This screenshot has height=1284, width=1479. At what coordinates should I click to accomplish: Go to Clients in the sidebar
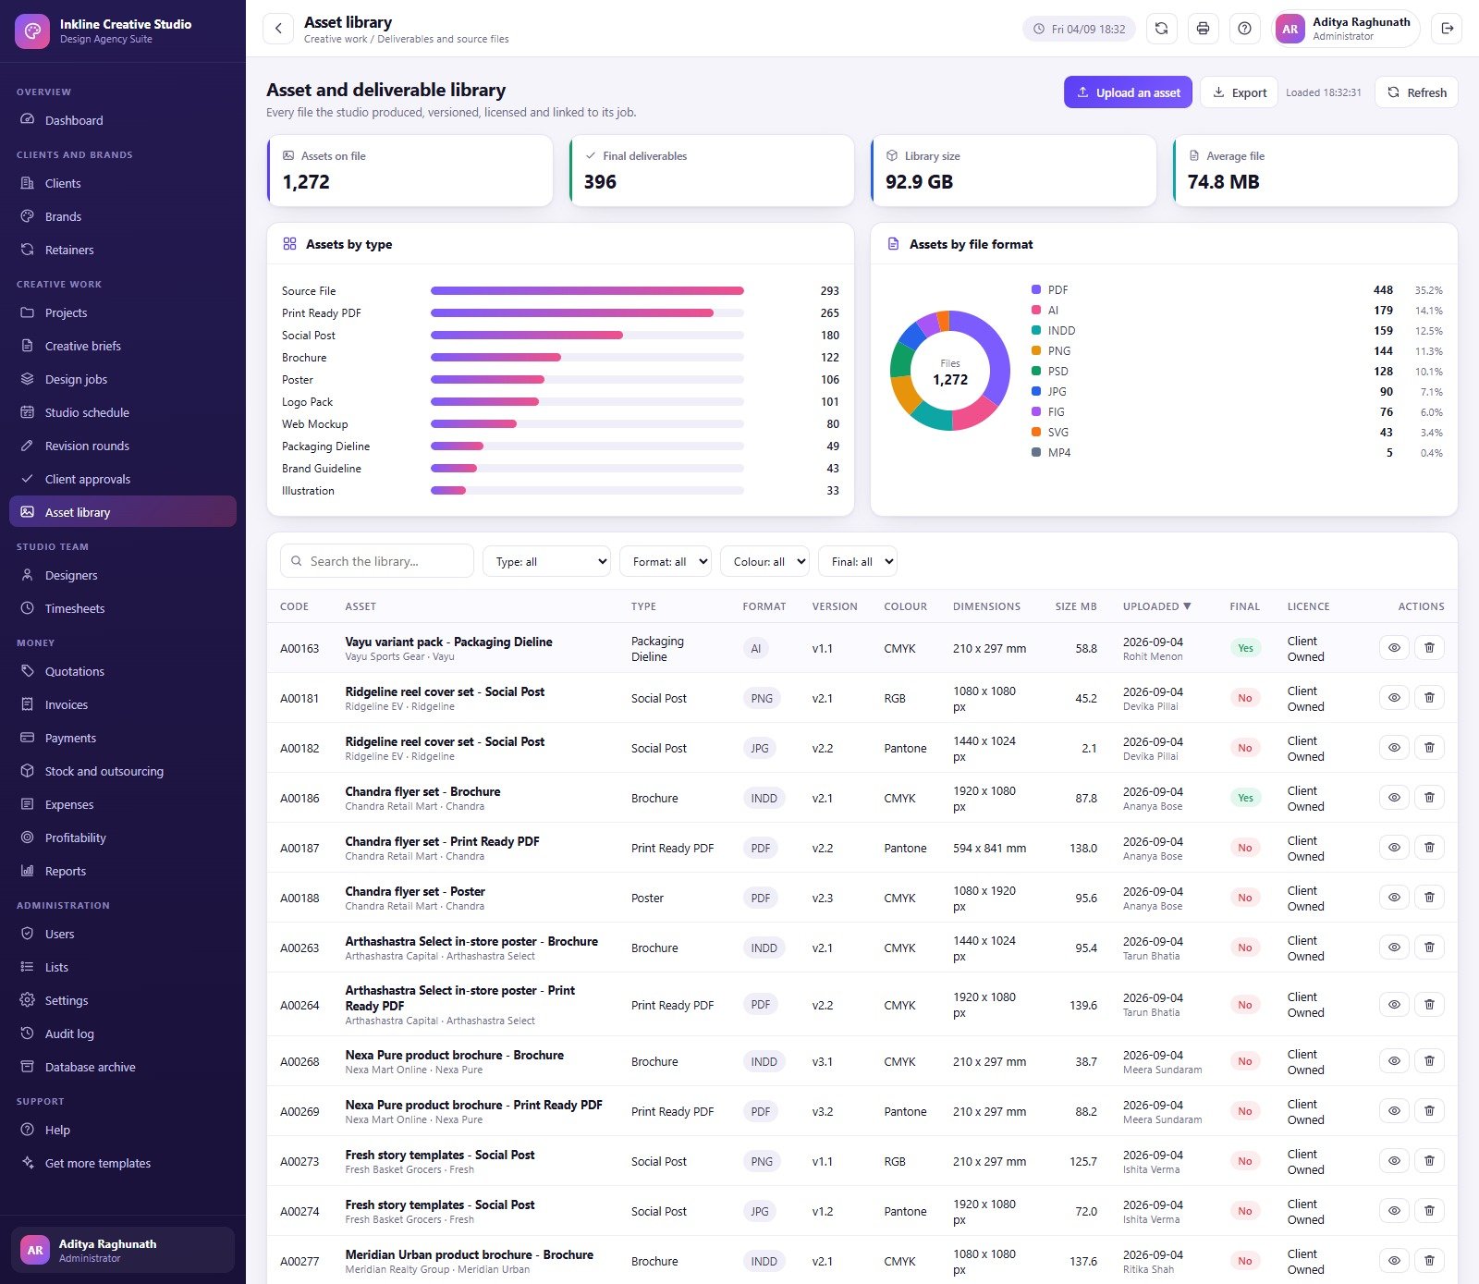(x=123, y=183)
